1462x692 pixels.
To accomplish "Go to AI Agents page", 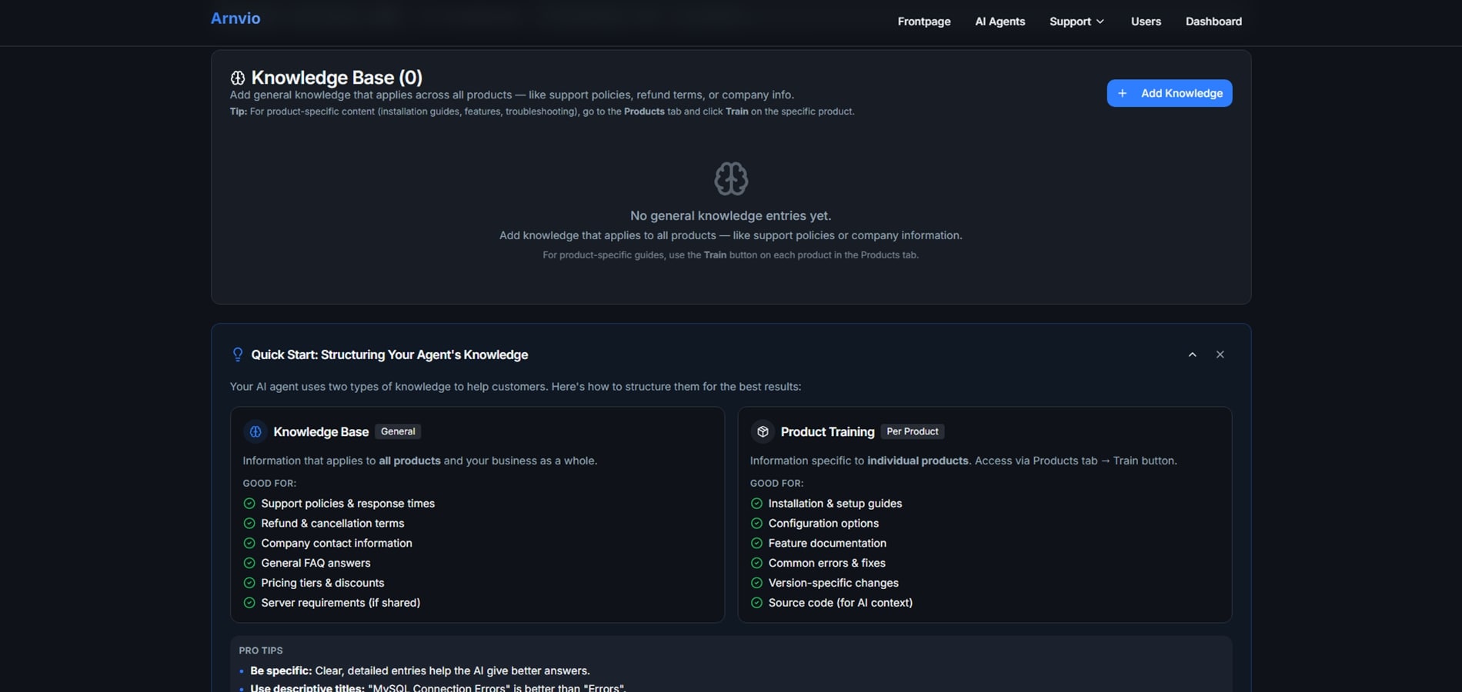I will [1000, 22].
